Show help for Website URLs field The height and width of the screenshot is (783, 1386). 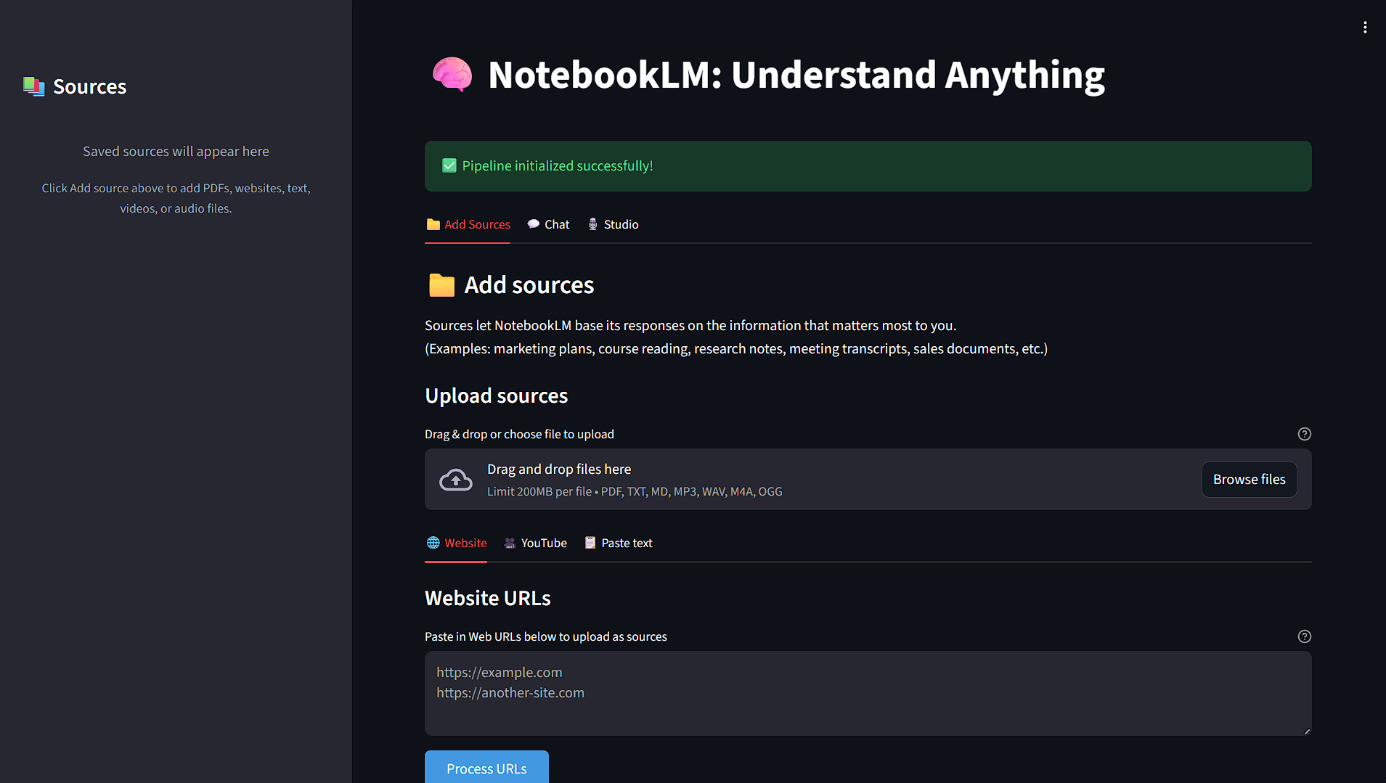coord(1304,636)
